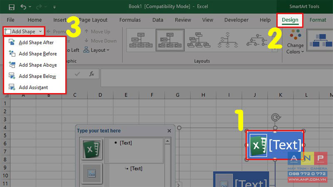Viewport: 333px width, 187px height.
Task: Choose Add Shape Before
Action: click(35, 54)
